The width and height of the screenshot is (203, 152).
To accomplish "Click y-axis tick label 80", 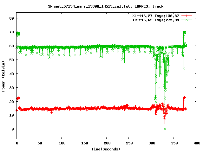I will point(11,18).
